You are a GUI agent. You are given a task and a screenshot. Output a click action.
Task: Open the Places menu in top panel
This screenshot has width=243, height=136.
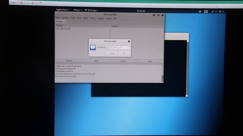pos(77,10)
